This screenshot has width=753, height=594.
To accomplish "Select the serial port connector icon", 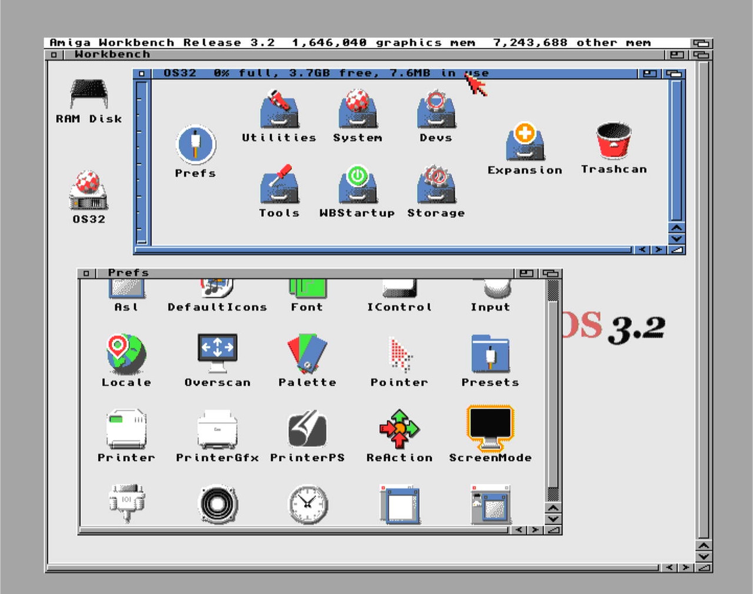I will coord(127,503).
